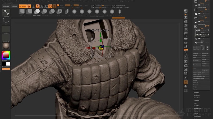Click the Split To Parts button
This screenshot has width=213, height=119.
(201, 74)
